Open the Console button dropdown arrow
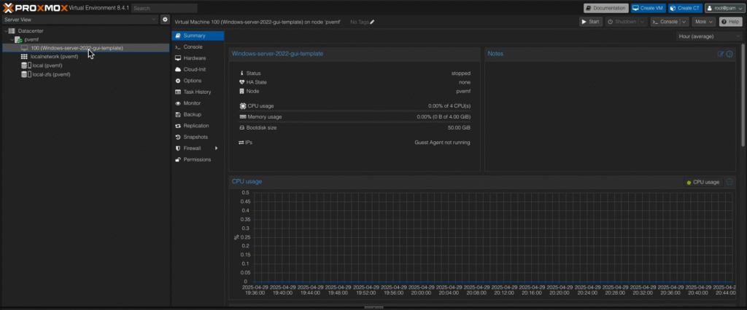The image size is (747, 310). click(684, 22)
